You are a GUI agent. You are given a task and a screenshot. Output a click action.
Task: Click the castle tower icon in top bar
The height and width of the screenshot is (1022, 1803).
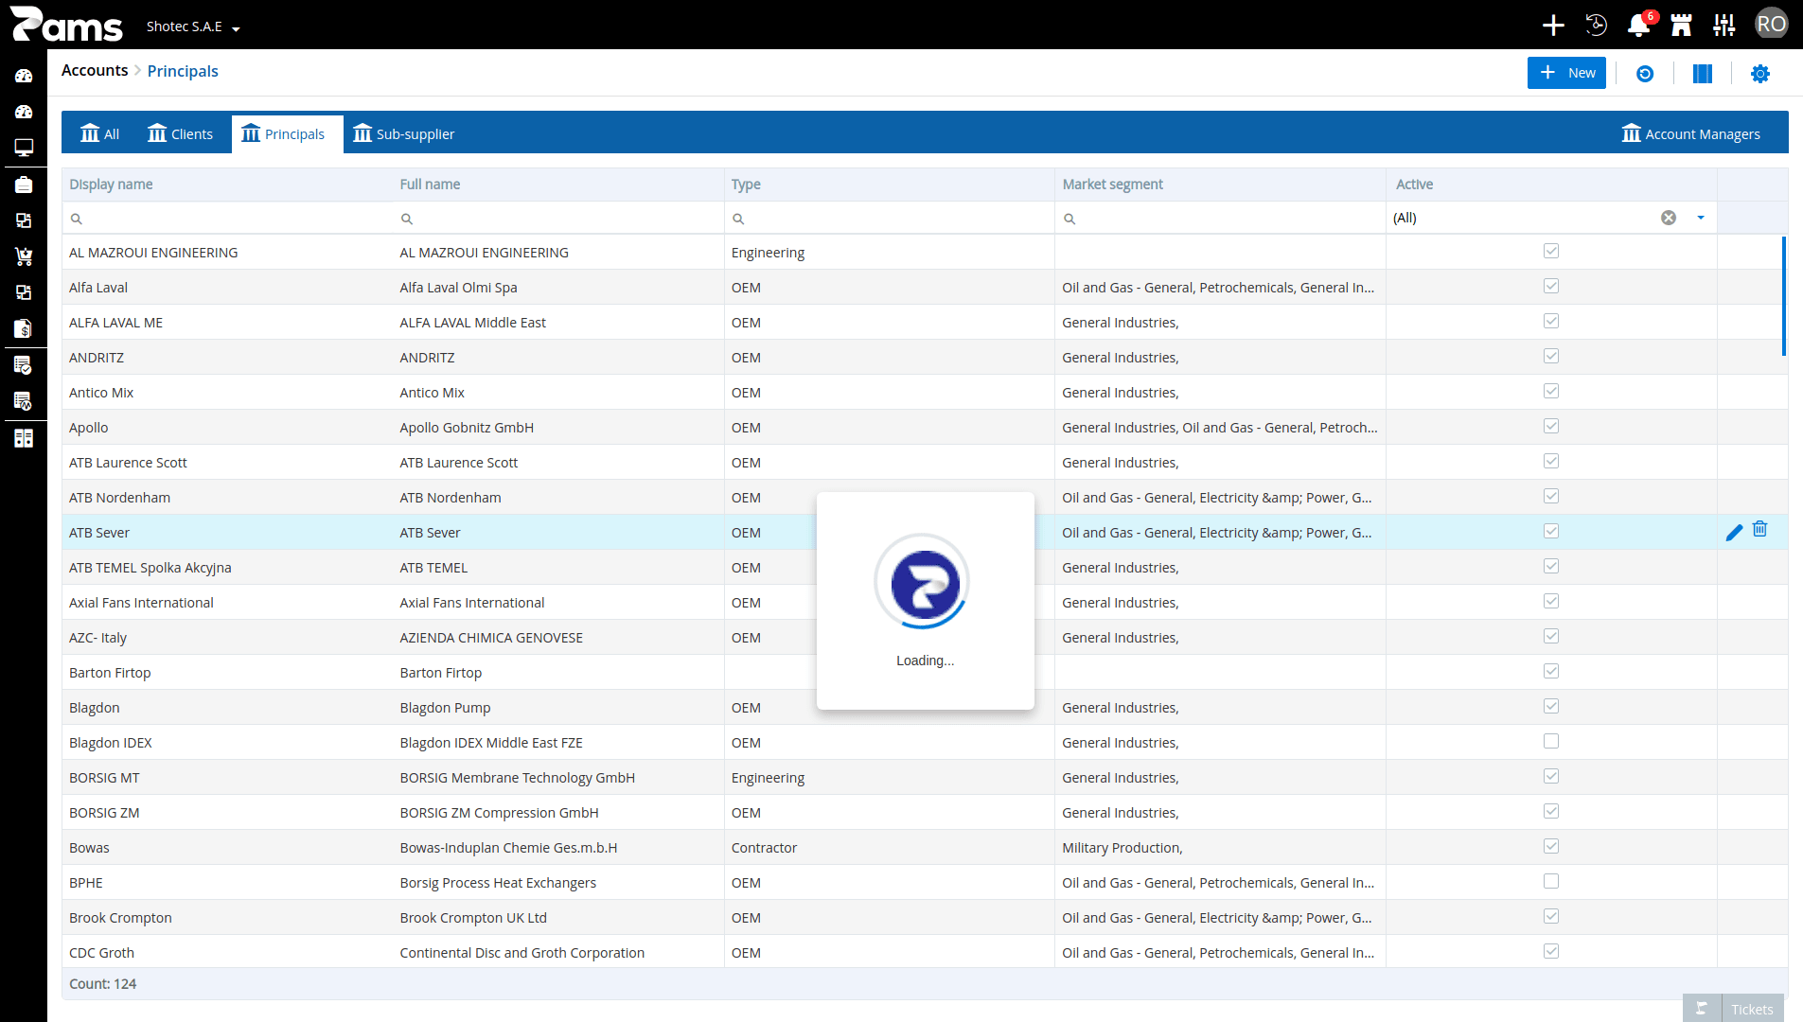(x=1681, y=25)
